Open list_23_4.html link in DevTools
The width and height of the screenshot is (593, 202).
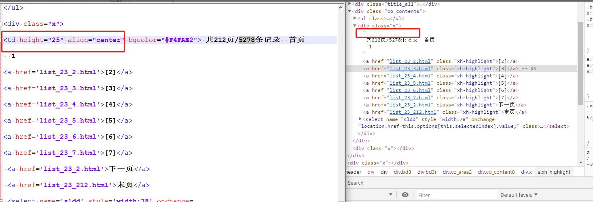click(410, 76)
